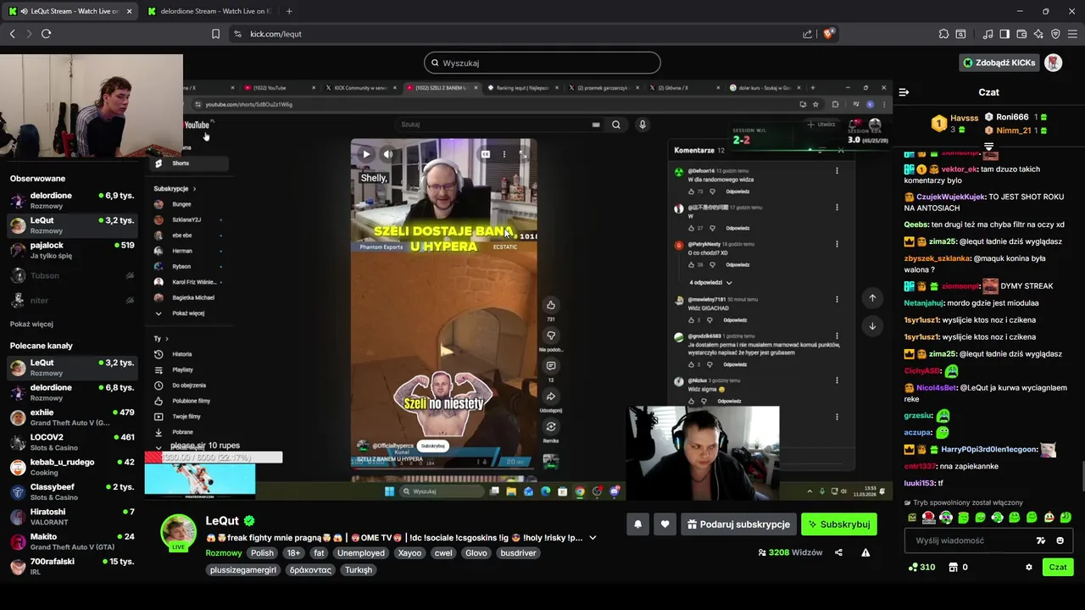Image resolution: width=1085 pixels, height=610 pixels.
Task: Open the browser hamburger main menu
Action: tap(1072, 34)
